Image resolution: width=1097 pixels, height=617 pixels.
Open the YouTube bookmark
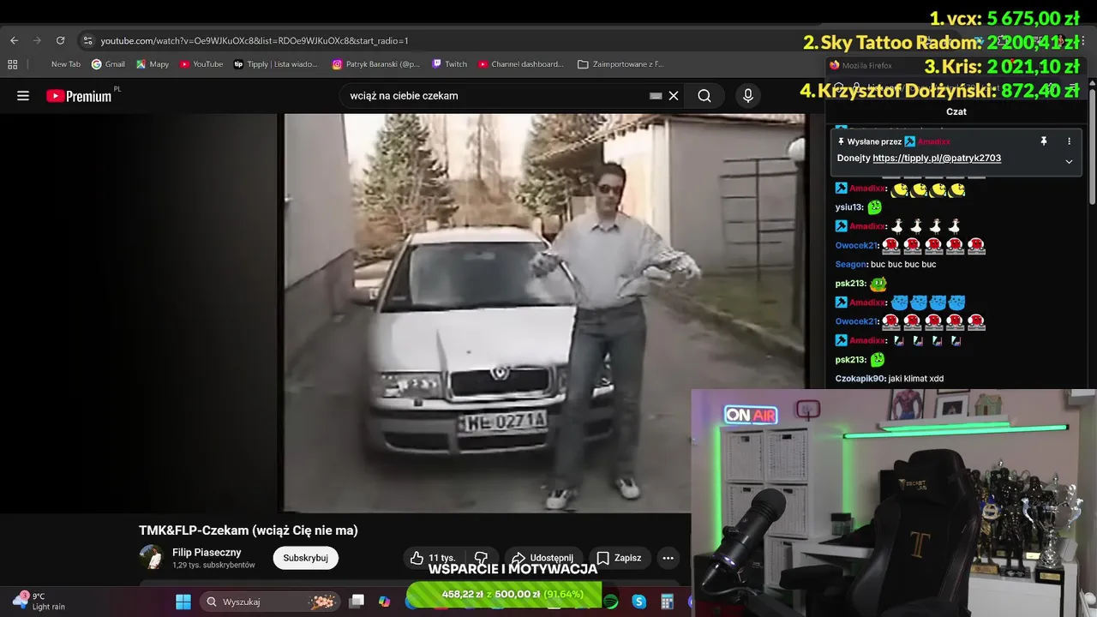[201, 64]
